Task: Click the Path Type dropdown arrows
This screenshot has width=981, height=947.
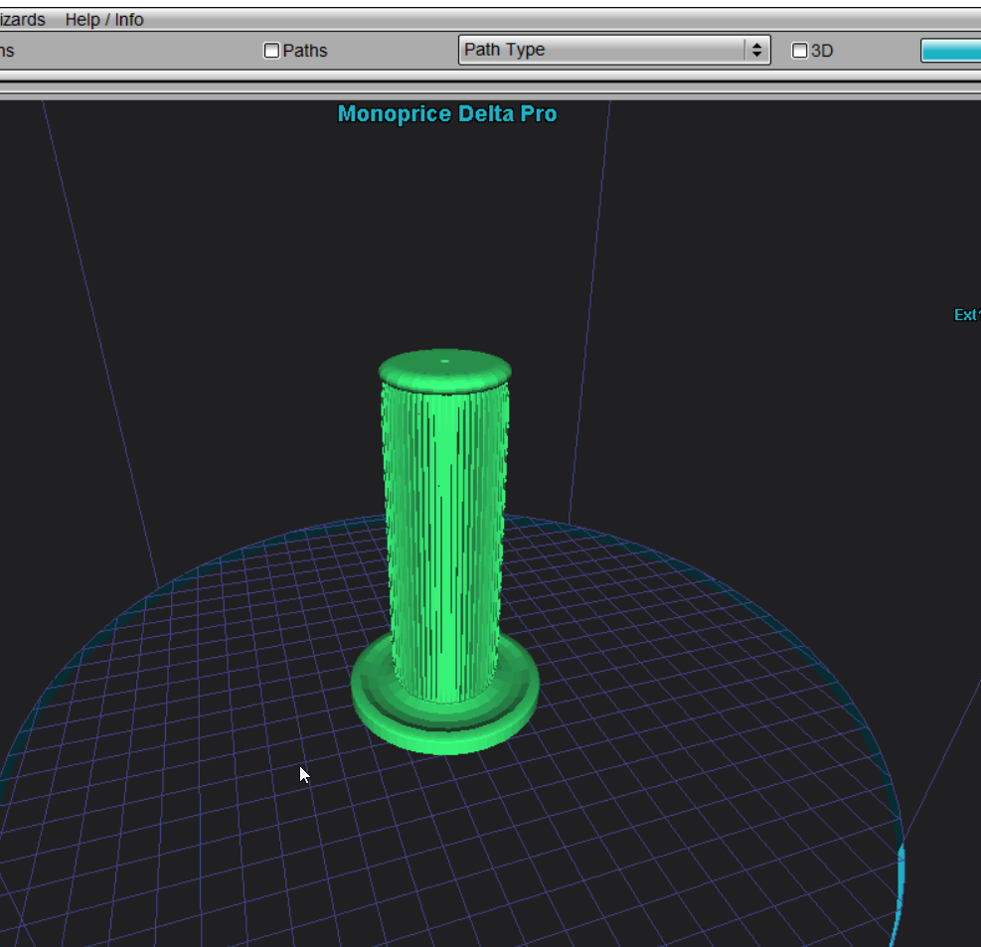Action: [757, 50]
